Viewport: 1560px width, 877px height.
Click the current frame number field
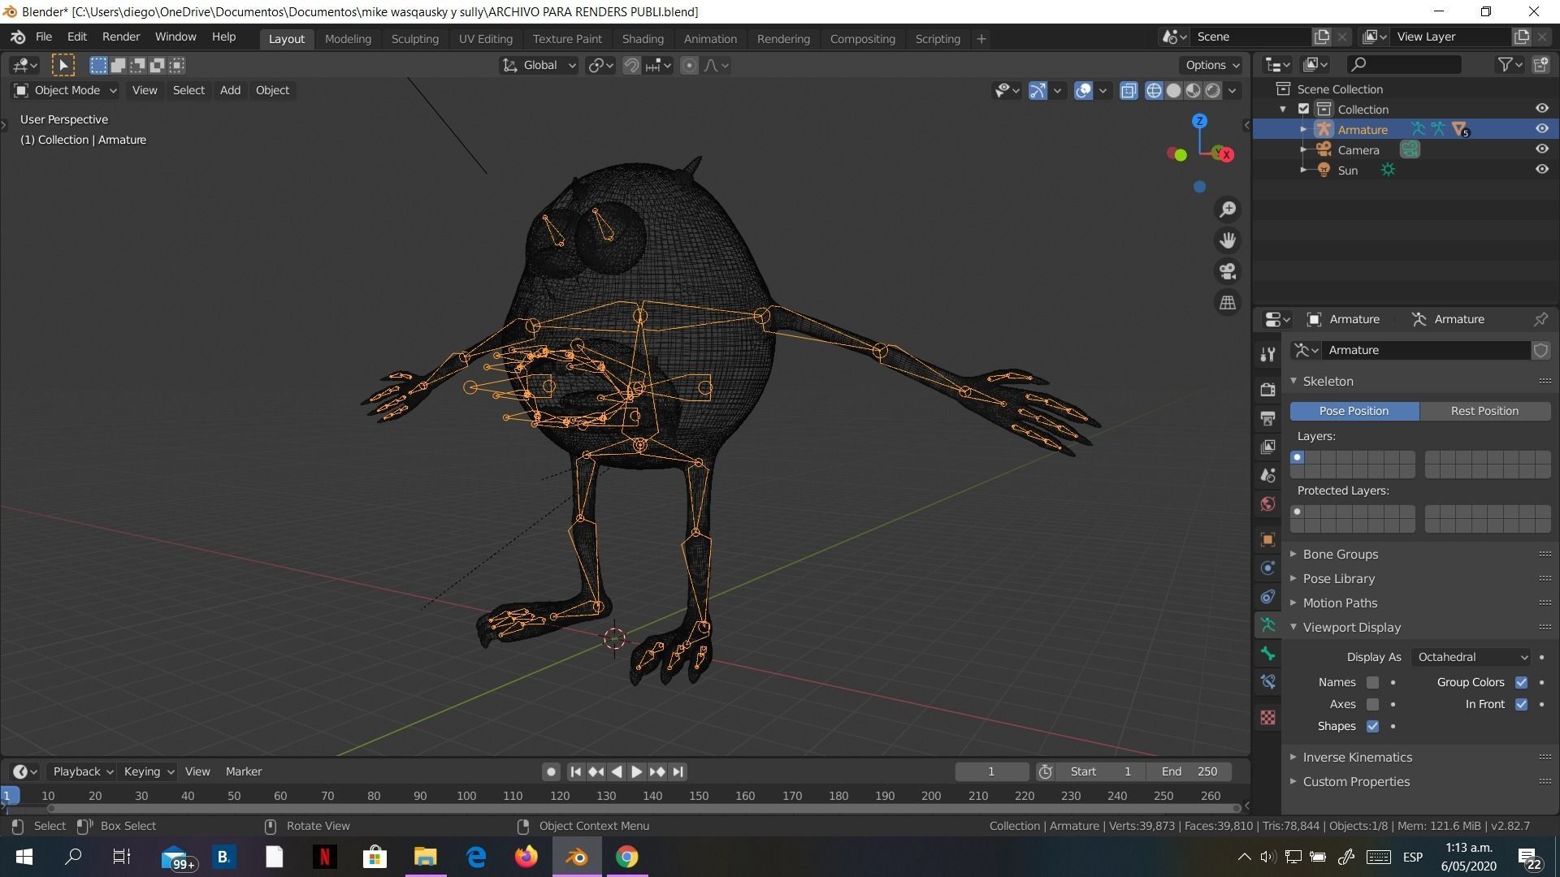coord(991,771)
